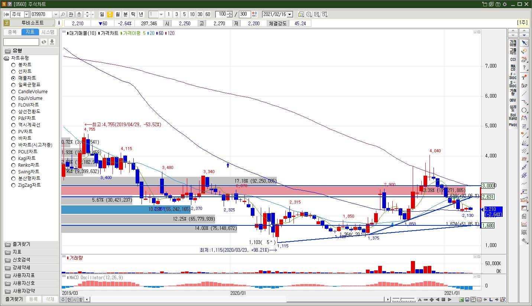
Task: Switch to the 시스템 tab
Action: [x=48, y=32]
